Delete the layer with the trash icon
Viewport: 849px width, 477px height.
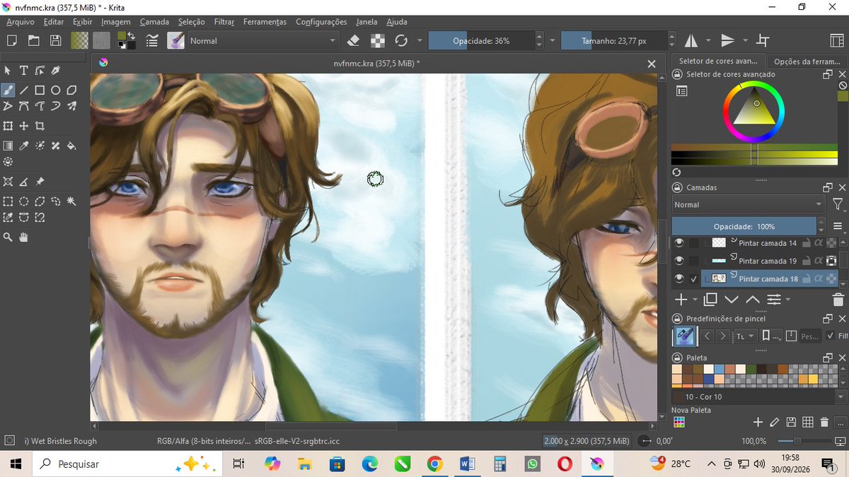[x=838, y=300]
